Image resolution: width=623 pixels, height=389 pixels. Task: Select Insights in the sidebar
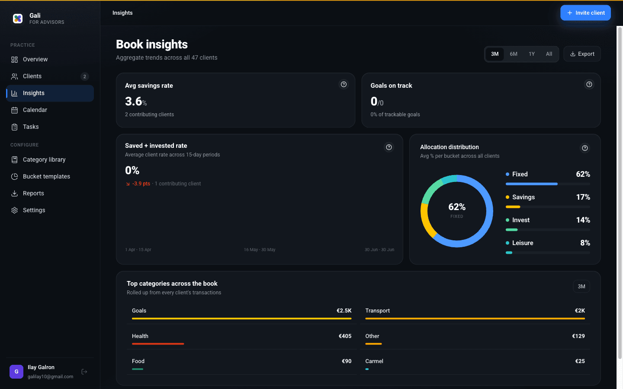coord(50,93)
